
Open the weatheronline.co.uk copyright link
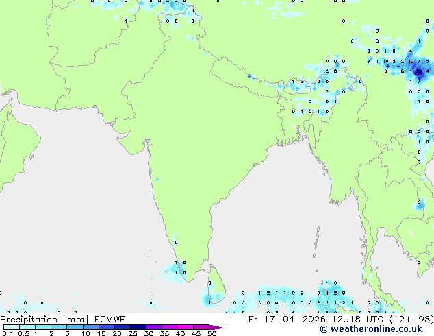[x=371, y=329]
